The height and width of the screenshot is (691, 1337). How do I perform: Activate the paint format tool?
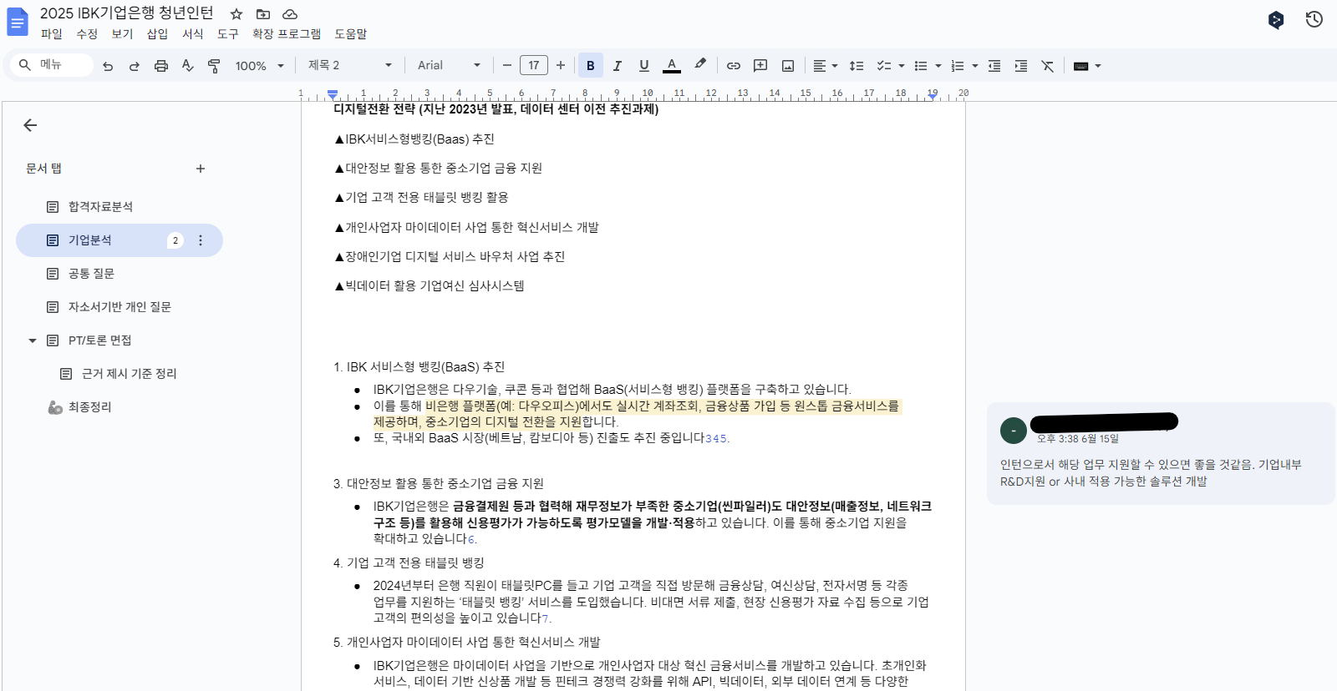215,66
